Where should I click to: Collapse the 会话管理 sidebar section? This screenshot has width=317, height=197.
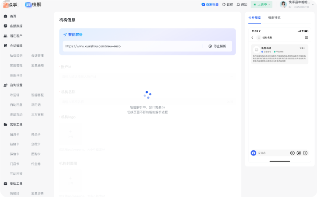click(16, 46)
